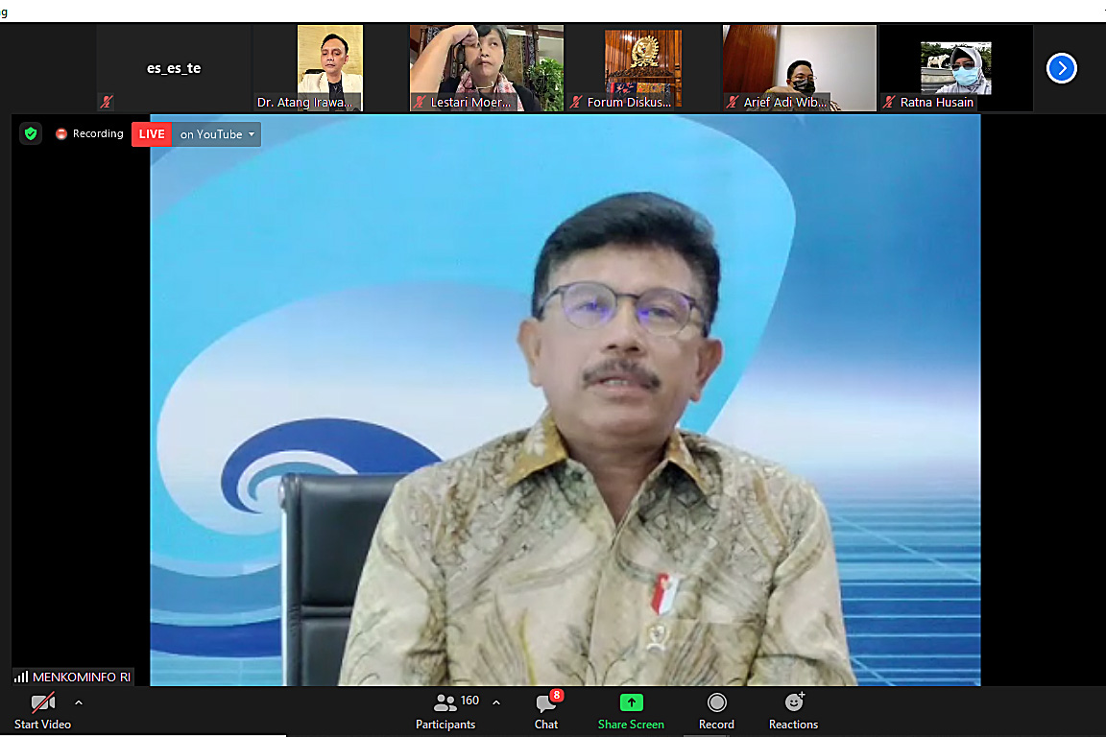Expand the Participants options caret
Viewport: 1106px width, 737px height.
click(x=496, y=702)
